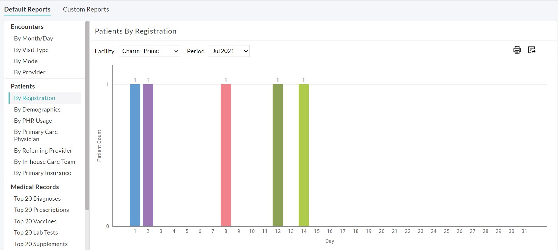Open Top 20 Vaccines report

(35, 221)
